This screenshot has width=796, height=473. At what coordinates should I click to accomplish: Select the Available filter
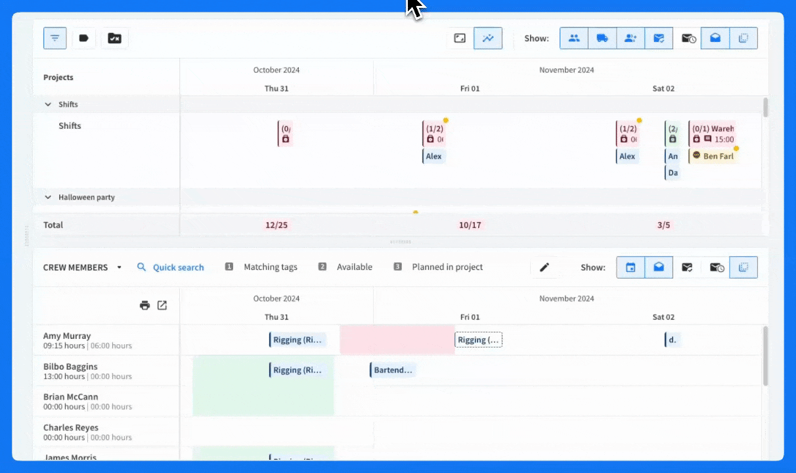pyautogui.click(x=345, y=267)
